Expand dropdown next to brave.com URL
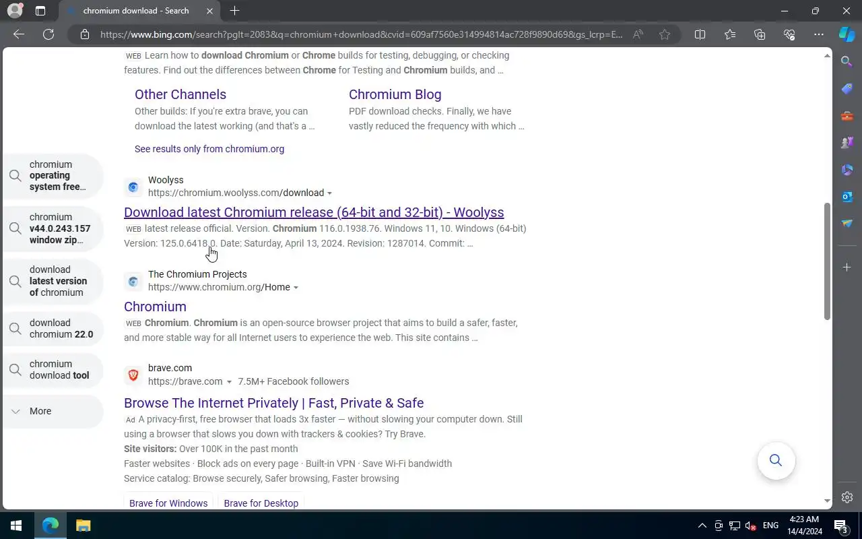The height and width of the screenshot is (539, 862). [229, 382]
